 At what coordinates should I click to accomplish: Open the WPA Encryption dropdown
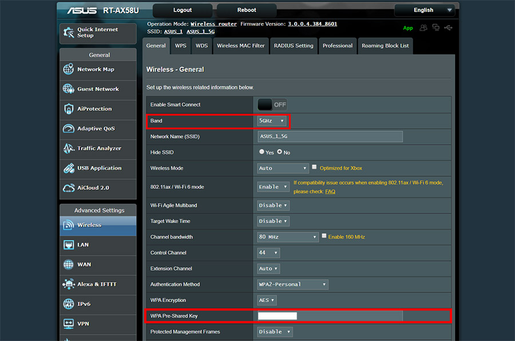click(267, 300)
